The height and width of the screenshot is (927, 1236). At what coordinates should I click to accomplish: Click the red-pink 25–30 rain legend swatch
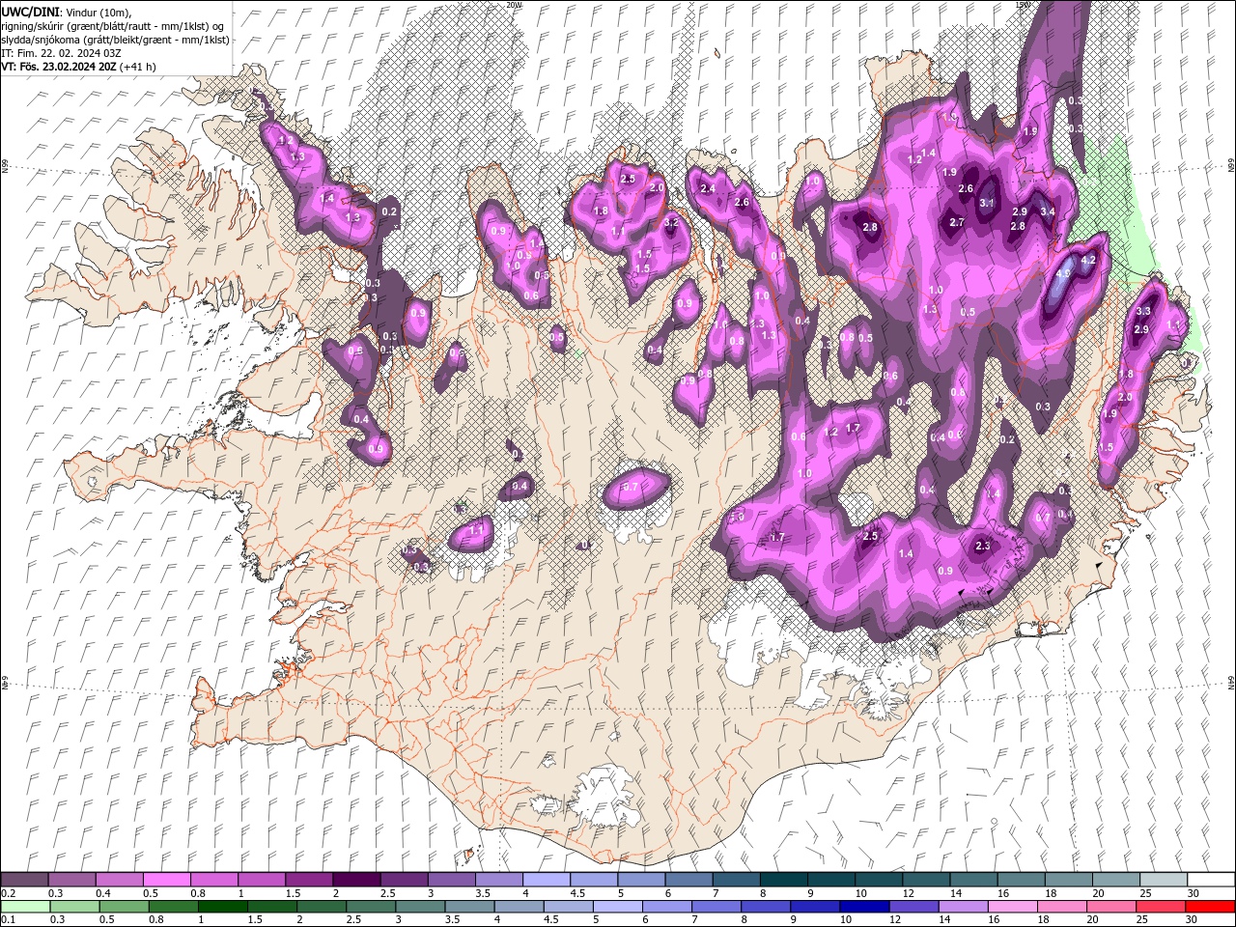click(x=1160, y=907)
